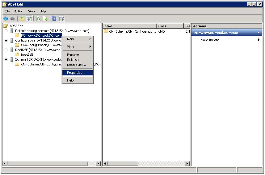Select CN=Configuration,DC=www tree item
265x175 pixels.
[41, 45]
